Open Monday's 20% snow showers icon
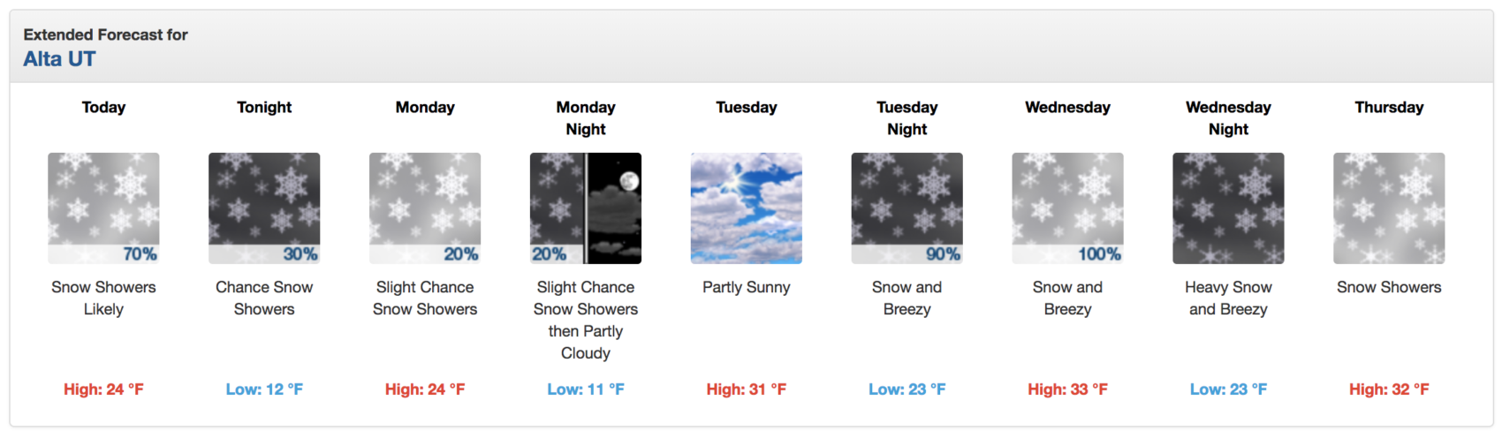The width and height of the screenshot is (1502, 431). 425,208
